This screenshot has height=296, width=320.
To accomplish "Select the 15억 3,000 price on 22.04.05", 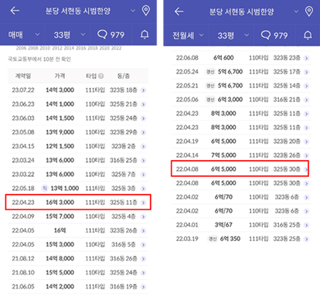I will tap(60, 244).
